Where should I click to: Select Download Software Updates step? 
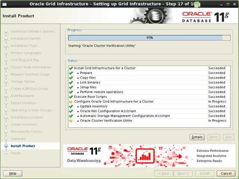coord(33,31)
